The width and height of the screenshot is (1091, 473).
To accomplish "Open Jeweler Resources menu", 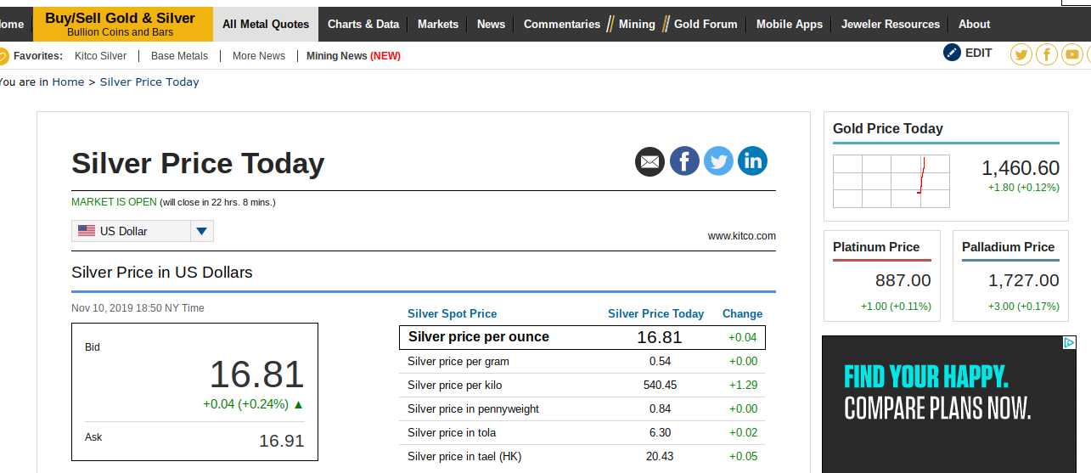I will 891,25.
